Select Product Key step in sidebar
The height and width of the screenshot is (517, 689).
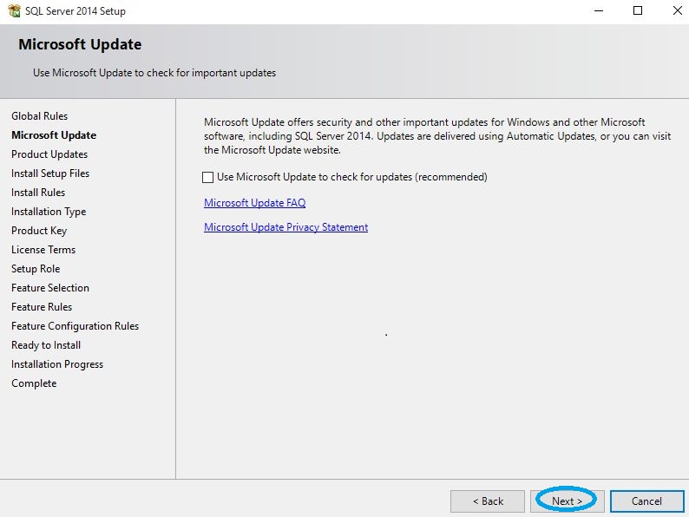pyautogui.click(x=39, y=231)
